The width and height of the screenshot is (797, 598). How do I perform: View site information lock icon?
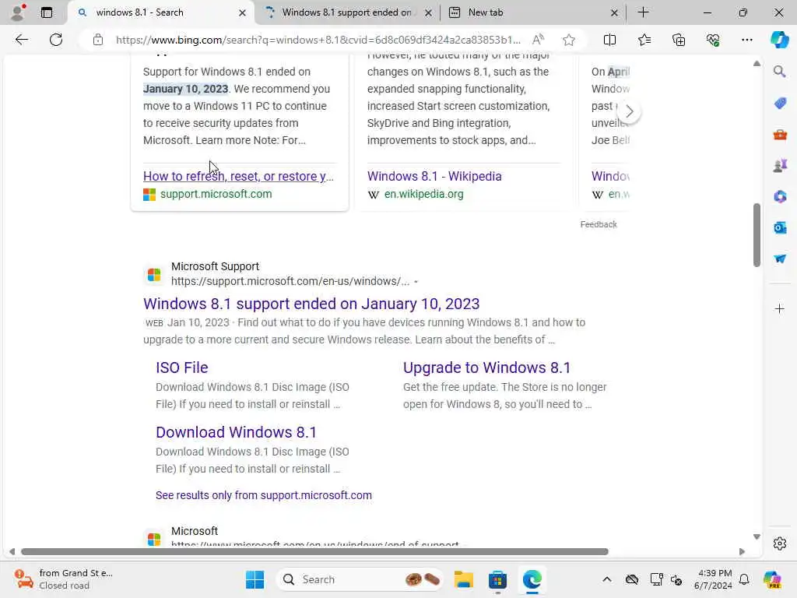pos(98,40)
